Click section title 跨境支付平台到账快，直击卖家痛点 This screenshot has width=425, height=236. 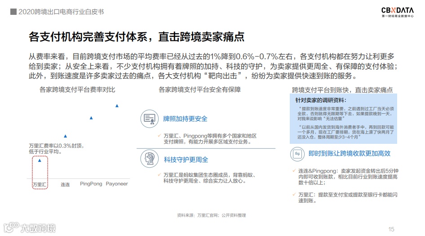(342, 90)
